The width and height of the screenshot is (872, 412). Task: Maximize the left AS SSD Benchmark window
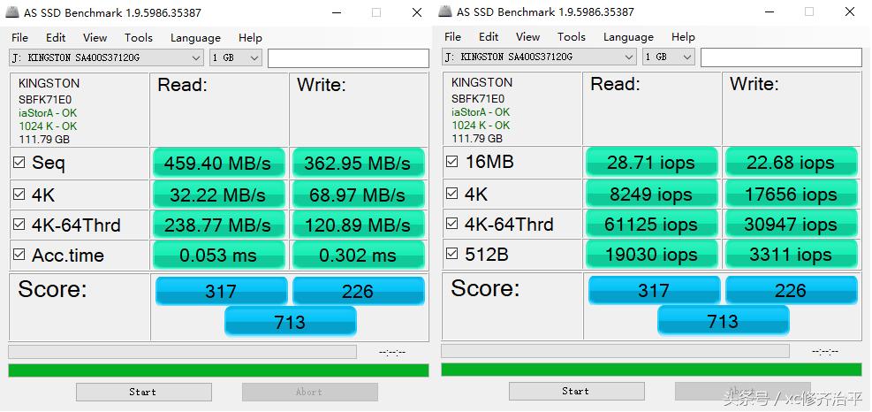pyautogui.click(x=376, y=12)
